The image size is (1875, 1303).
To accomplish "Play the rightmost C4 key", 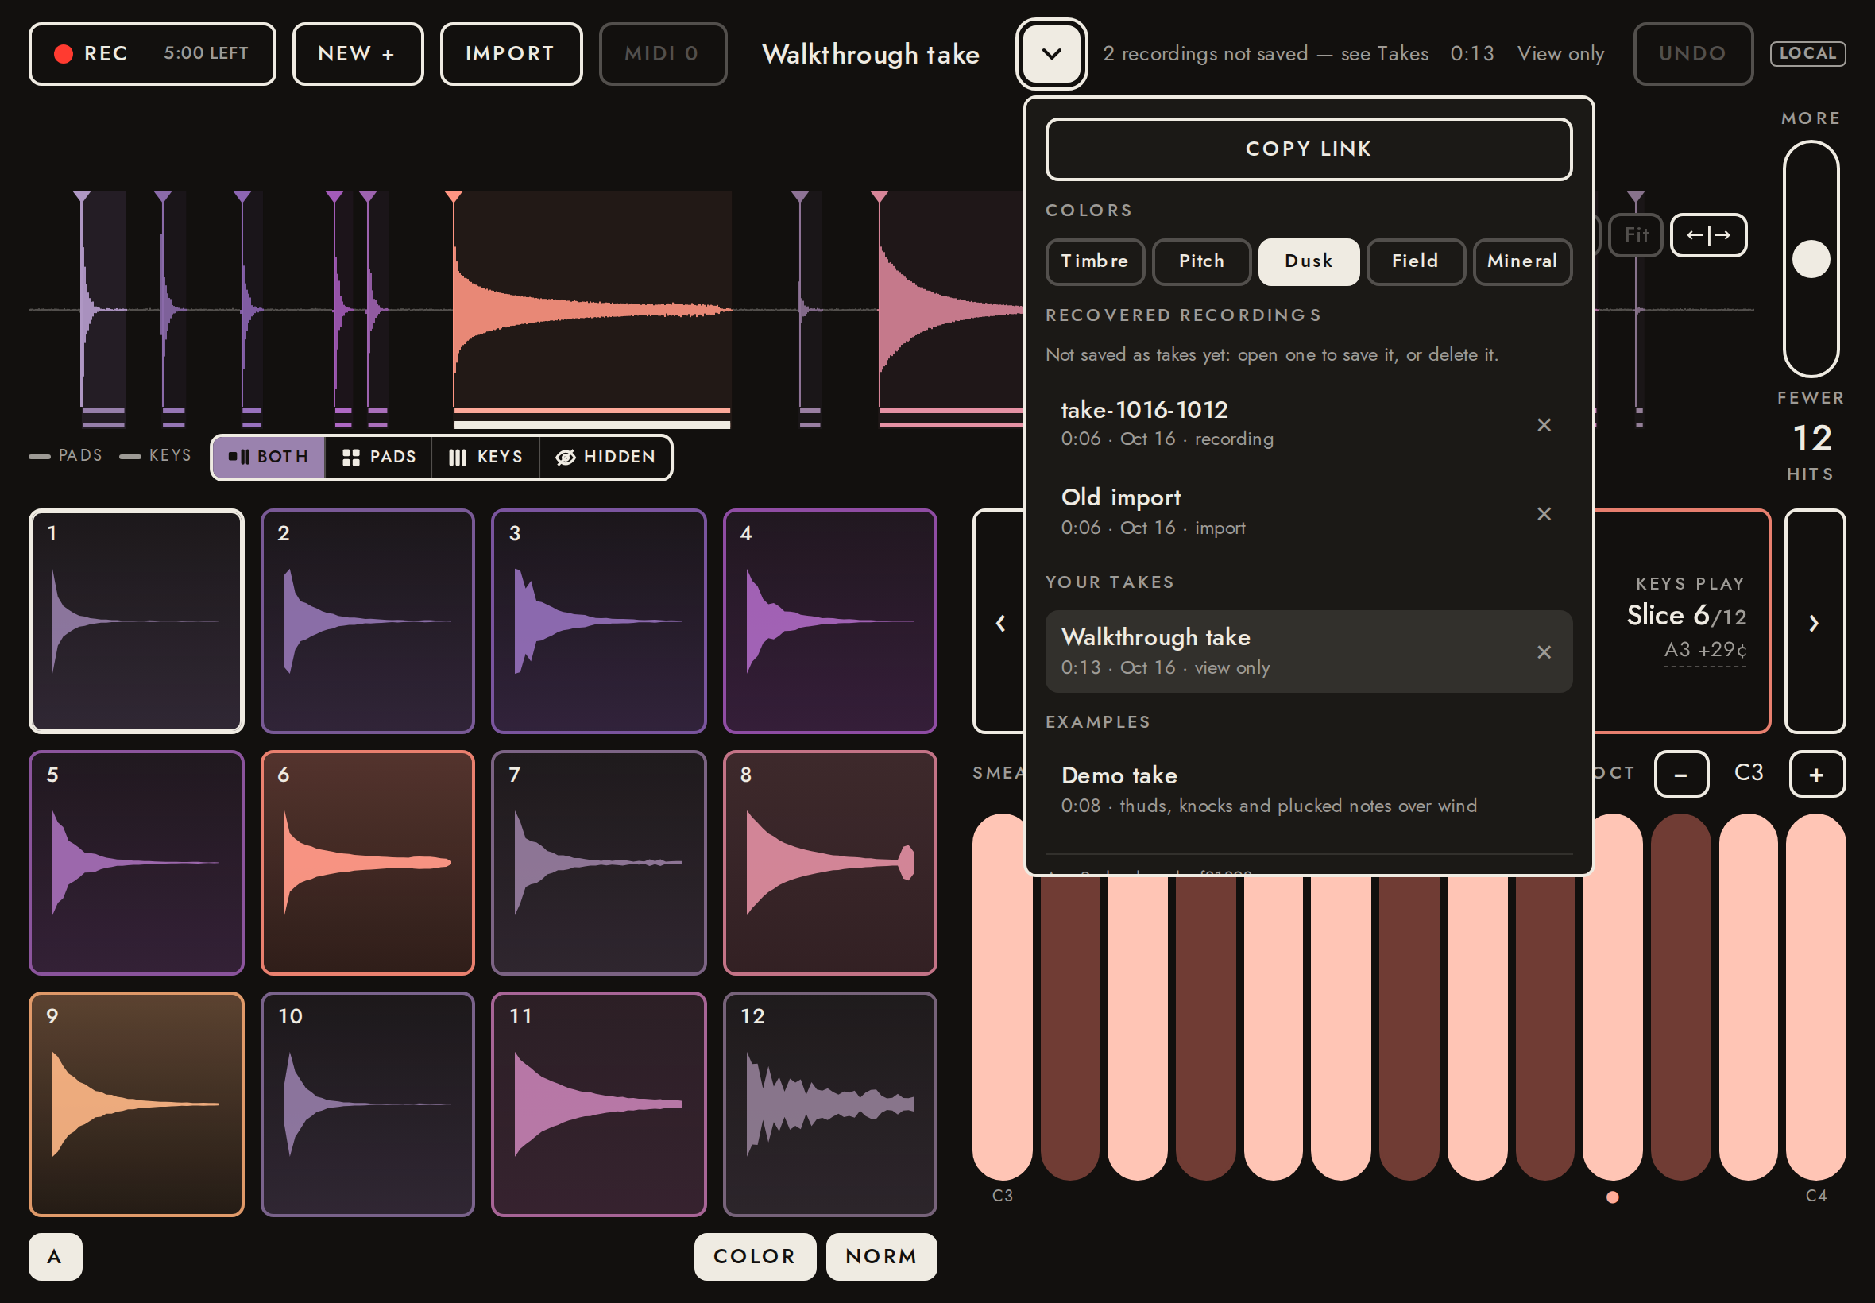I will [x=1815, y=996].
